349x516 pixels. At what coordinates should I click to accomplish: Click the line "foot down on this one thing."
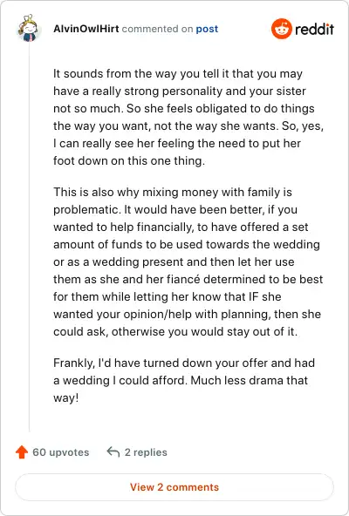coord(129,160)
